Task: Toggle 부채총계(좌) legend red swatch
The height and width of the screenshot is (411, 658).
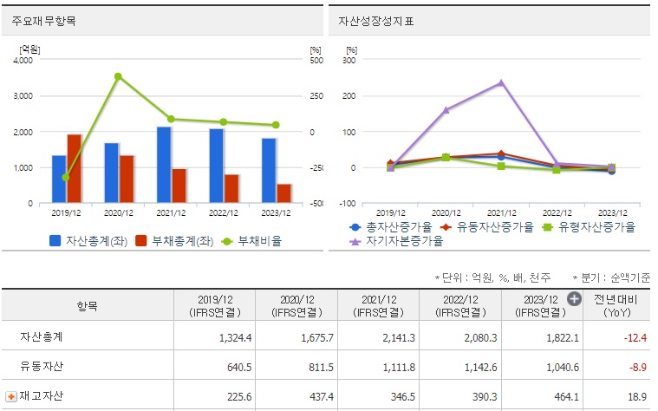Action: coord(141,240)
